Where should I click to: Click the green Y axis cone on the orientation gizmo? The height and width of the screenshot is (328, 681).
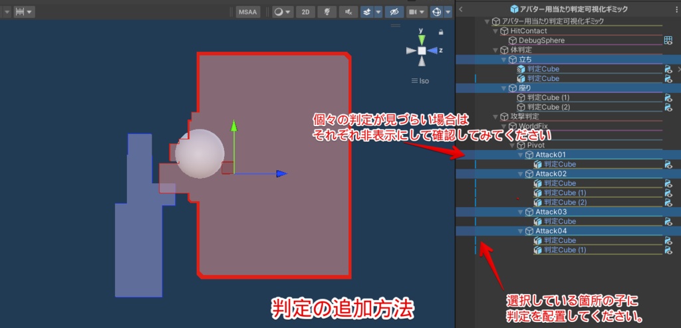point(421,39)
